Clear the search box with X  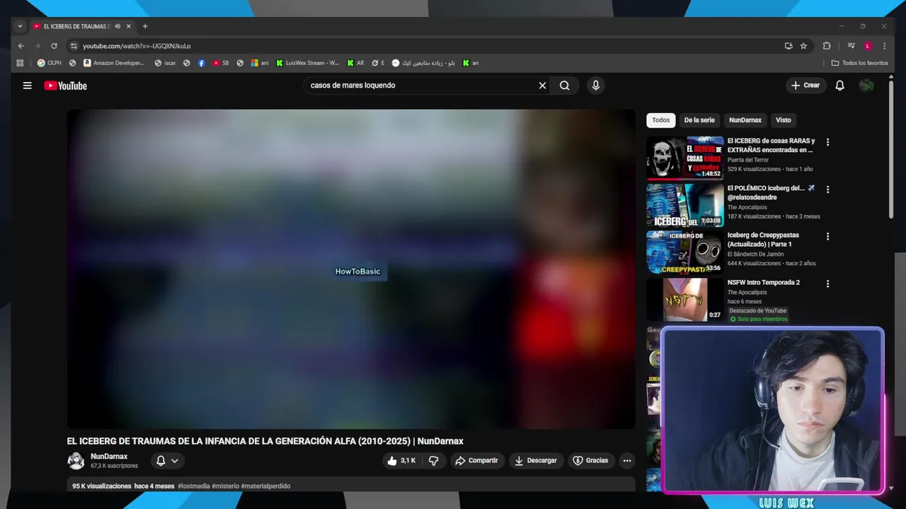[x=542, y=86]
